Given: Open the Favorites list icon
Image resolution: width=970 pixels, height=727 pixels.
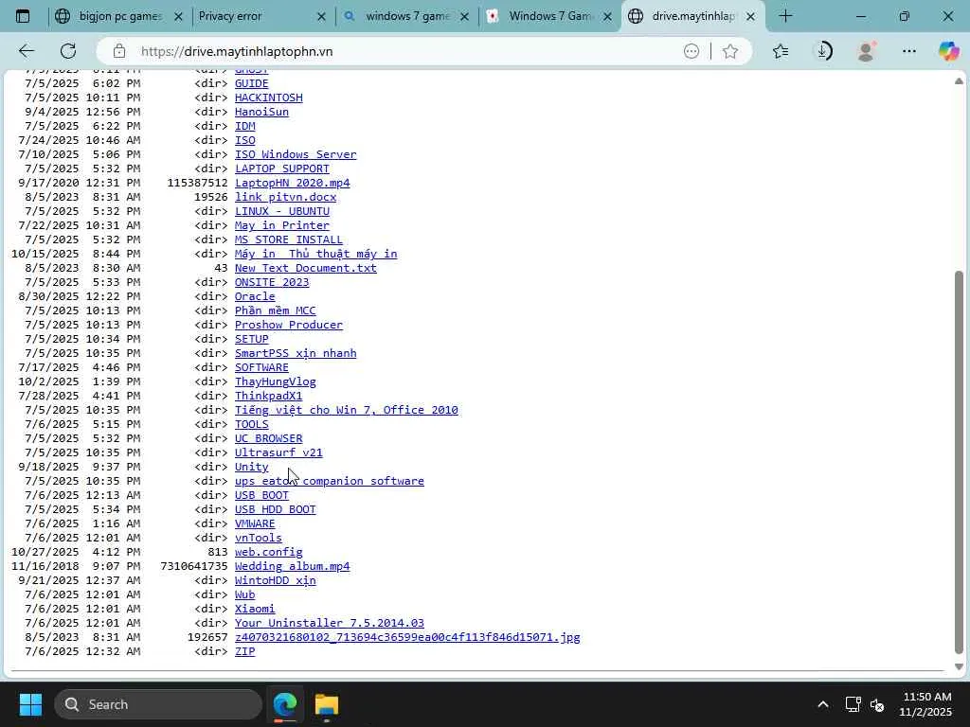Looking at the screenshot, I should click(x=781, y=51).
